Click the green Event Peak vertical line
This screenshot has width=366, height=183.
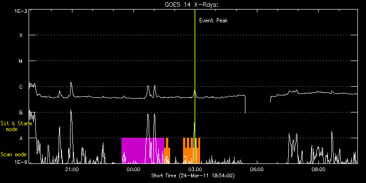point(194,86)
